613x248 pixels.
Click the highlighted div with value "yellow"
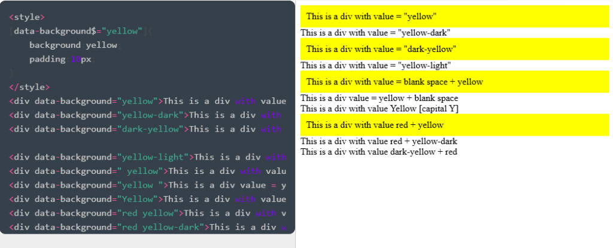point(454,16)
